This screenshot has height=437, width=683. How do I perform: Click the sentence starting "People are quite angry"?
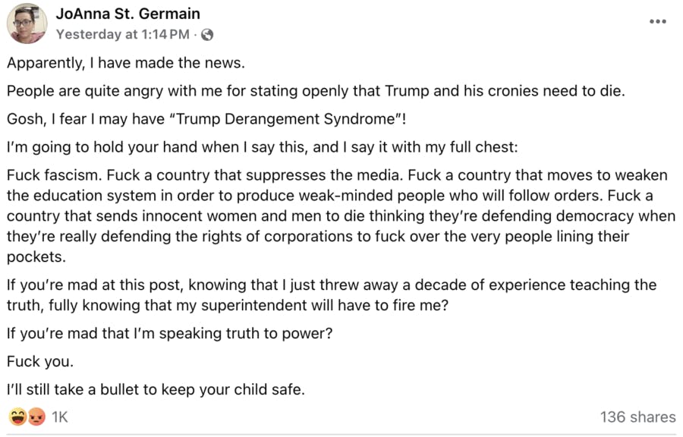tap(315, 91)
